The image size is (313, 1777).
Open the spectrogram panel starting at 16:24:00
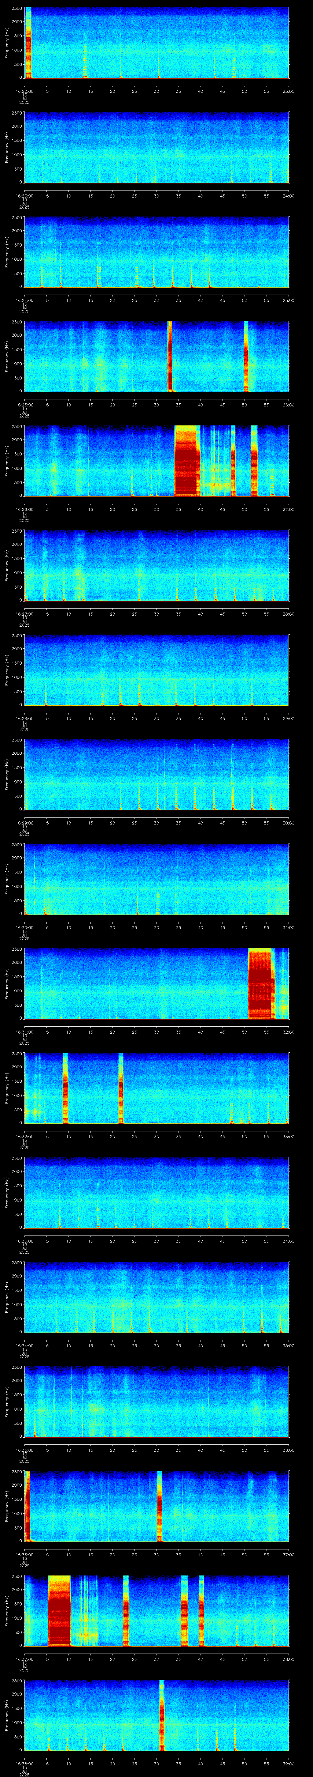tap(157, 252)
